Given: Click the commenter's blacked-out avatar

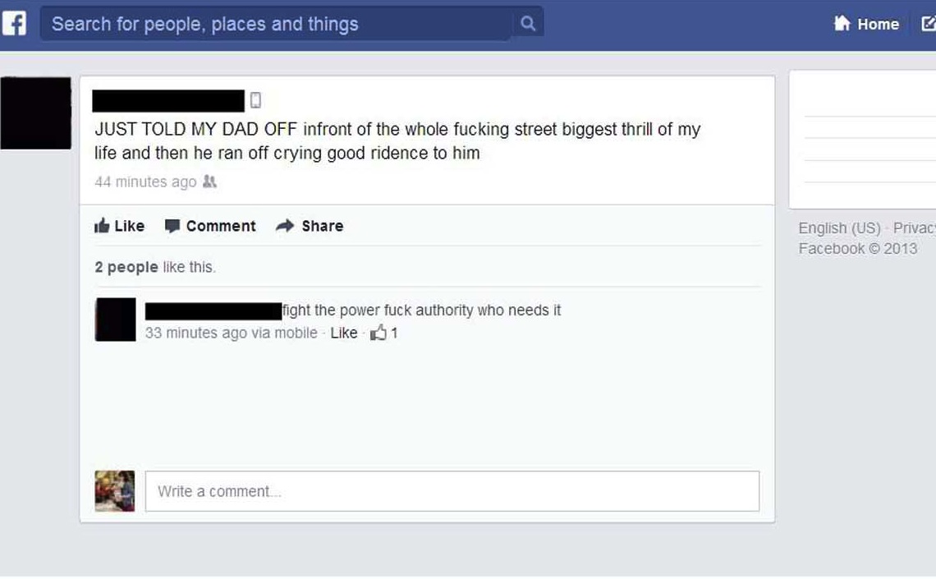Looking at the screenshot, I should click(x=115, y=319).
